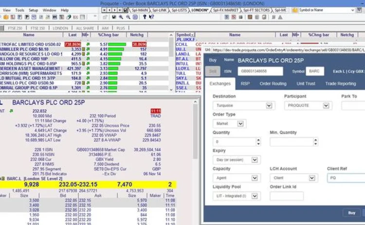Click the red S sell toolbar icon

234,17
